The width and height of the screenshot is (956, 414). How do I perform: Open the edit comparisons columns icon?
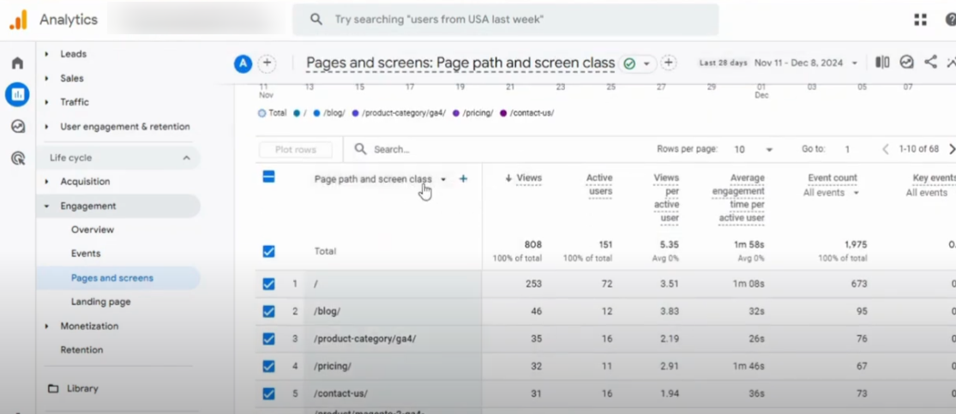pos(882,63)
